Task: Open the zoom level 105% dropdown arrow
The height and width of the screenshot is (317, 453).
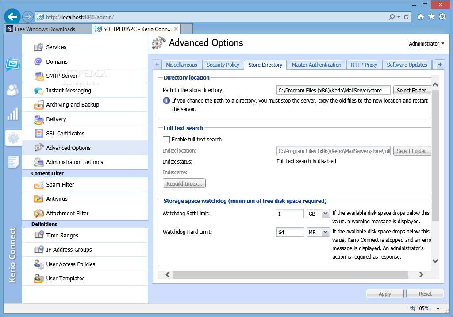Action: [x=438, y=308]
